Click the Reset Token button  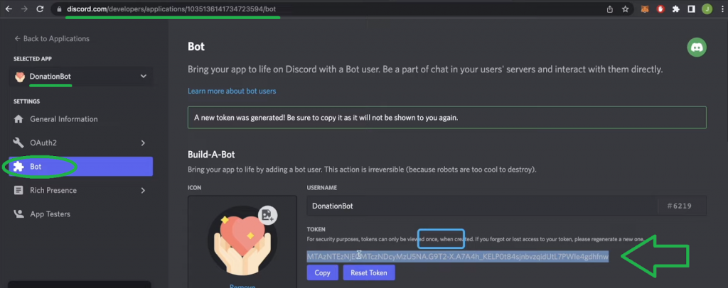(368, 272)
